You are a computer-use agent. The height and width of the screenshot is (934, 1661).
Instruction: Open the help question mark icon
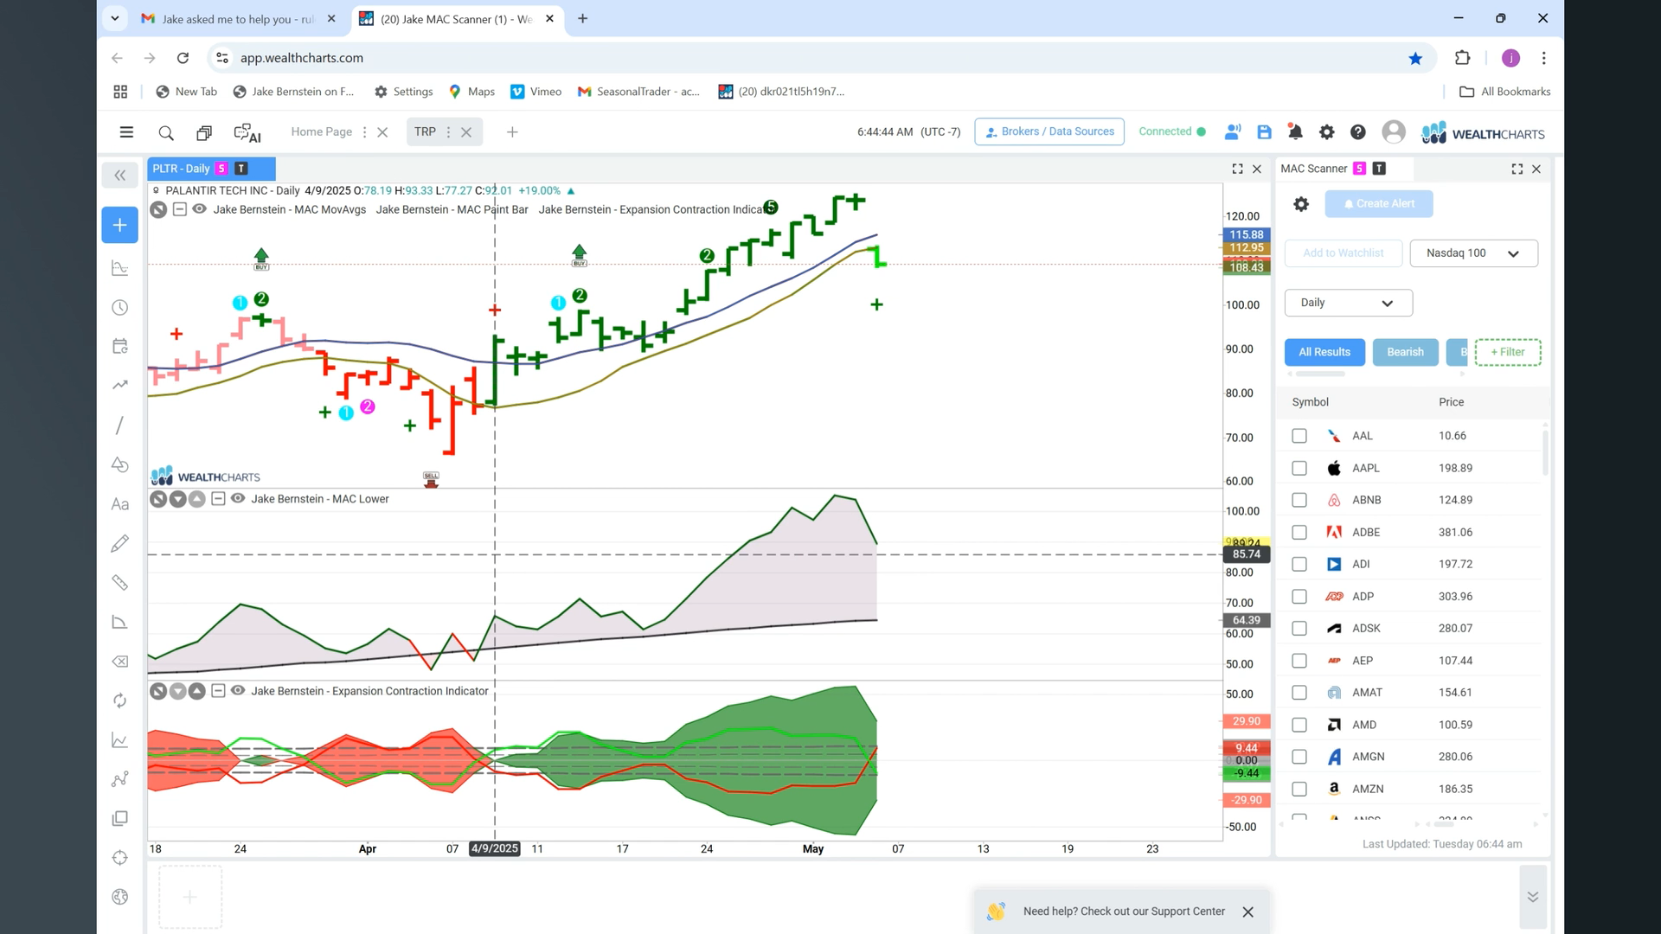coord(1357,132)
